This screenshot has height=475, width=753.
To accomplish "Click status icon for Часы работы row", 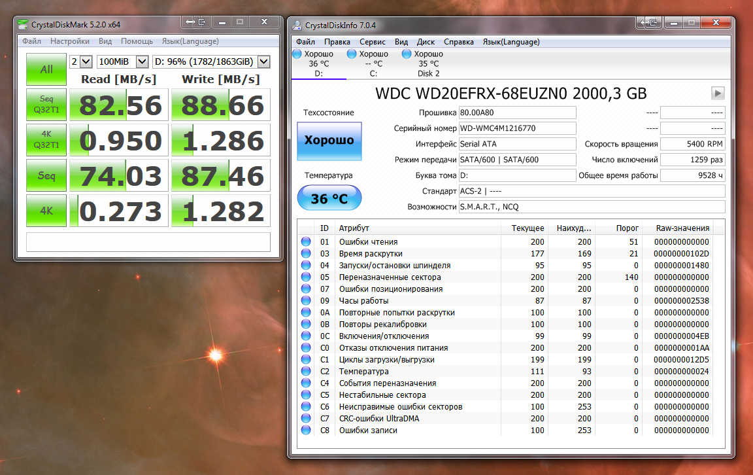I will tap(306, 300).
